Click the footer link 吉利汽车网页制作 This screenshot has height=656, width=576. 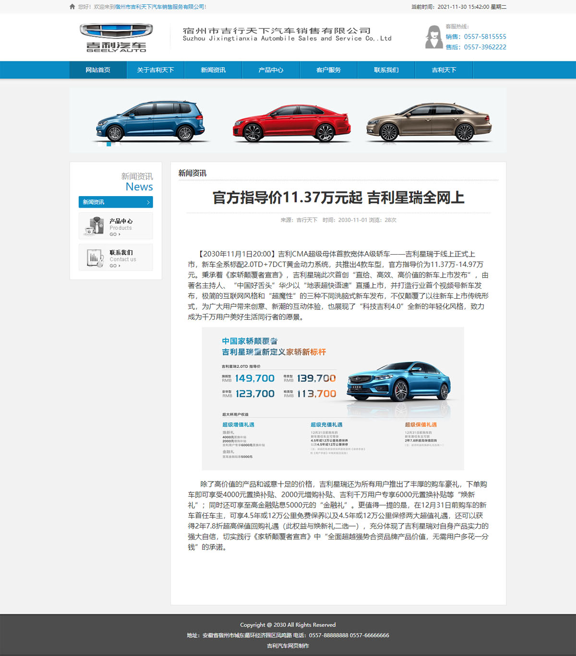288,646
